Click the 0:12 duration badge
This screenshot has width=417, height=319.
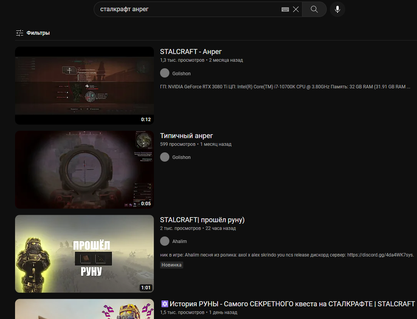point(146,120)
